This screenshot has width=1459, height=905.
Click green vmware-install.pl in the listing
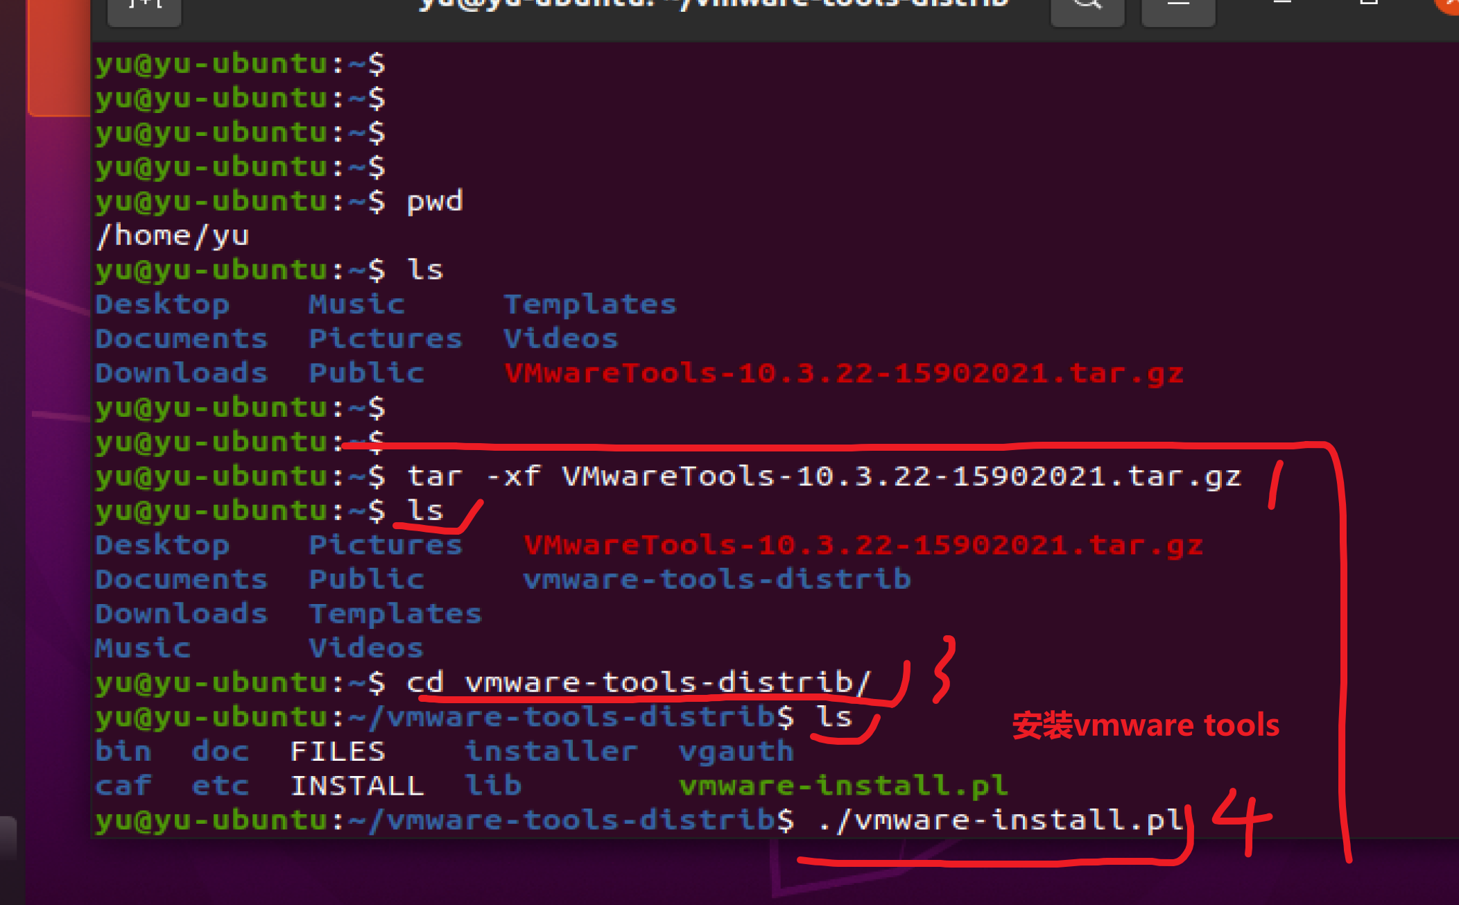click(x=843, y=786)
